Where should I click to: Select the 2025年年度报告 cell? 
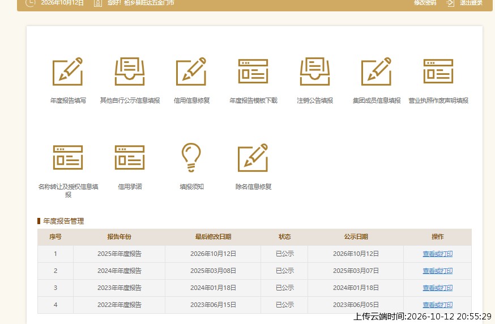coord(120,254)
